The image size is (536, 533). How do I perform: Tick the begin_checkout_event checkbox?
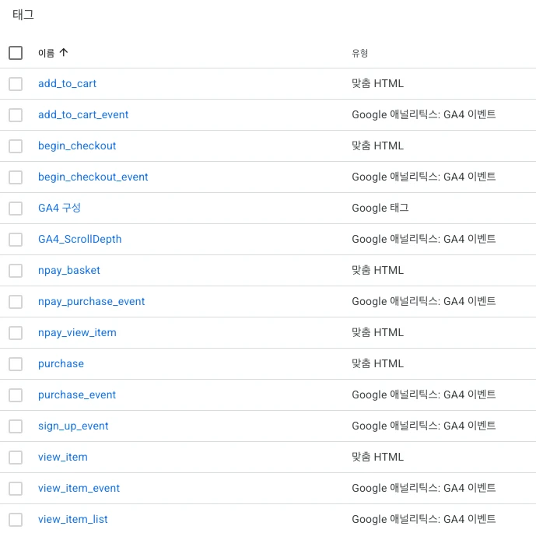[x=16, y=177]
